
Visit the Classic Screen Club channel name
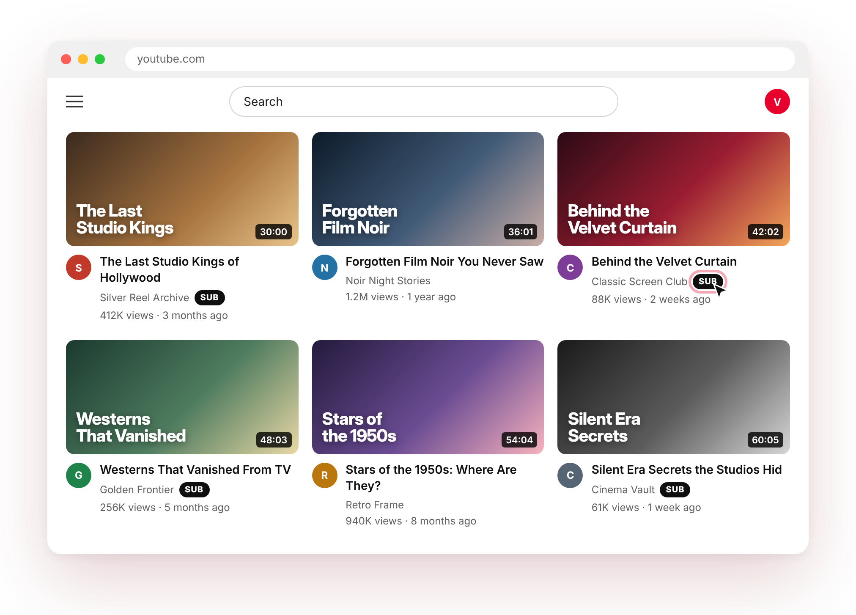pyautogui.click(x=639, y=281)
